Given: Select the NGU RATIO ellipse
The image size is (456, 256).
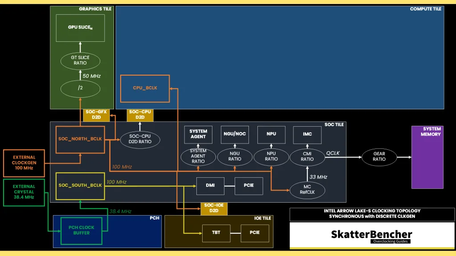Looking at the screenshot, I should [235, 157].
